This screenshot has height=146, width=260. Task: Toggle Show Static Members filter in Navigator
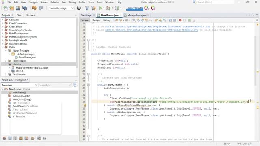click(x=15, y=138)
